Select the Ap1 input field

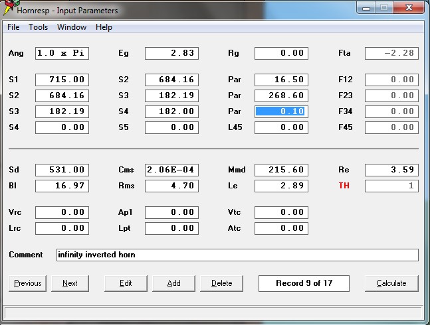tap(171, 212)
